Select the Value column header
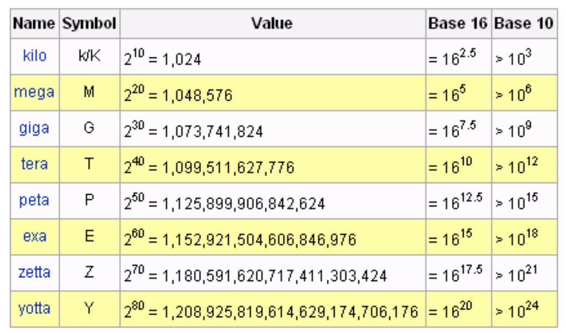 (x=272, y=24)
